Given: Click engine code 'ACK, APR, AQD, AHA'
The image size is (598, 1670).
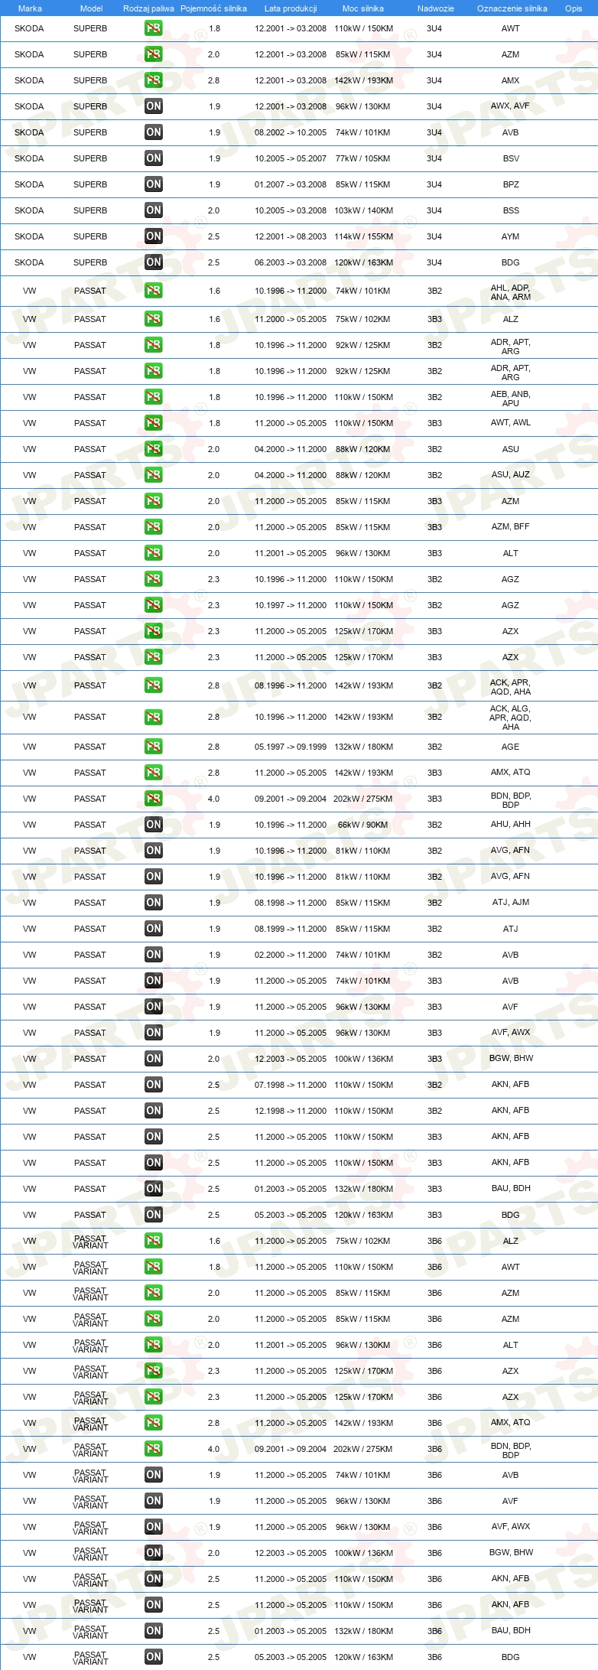Looking at the screenshot, I should point(511,687).
